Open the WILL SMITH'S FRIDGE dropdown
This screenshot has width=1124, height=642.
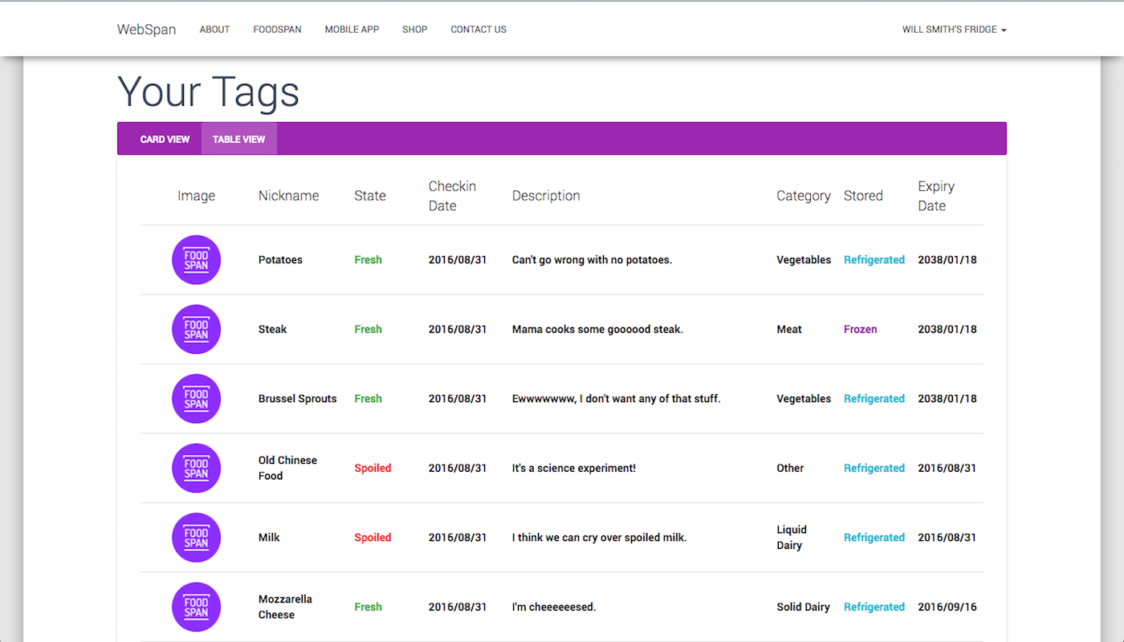[x=954, y=29]
